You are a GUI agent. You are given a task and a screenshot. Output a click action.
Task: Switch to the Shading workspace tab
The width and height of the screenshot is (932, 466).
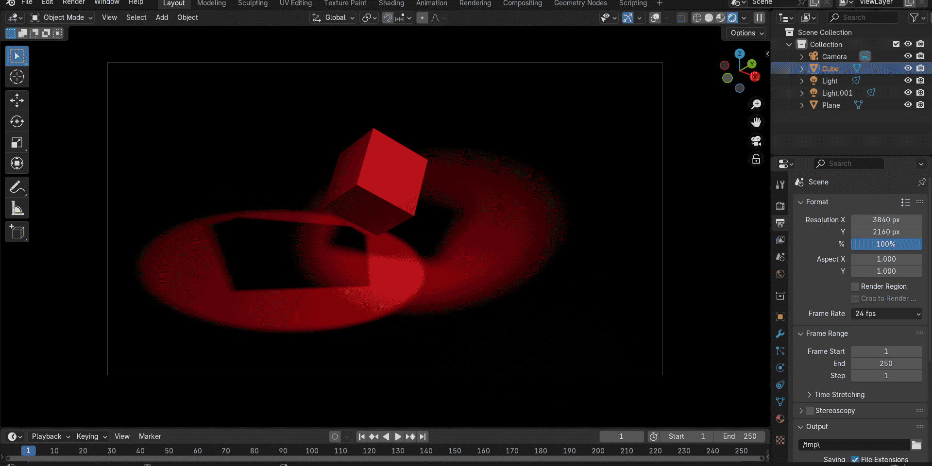[391, 3]
